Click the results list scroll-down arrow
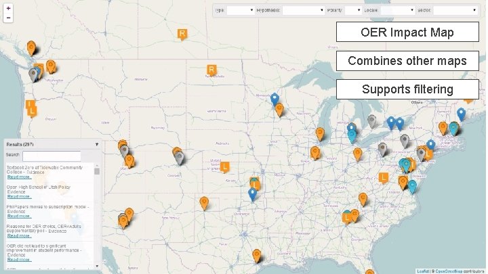 point(97,267)
